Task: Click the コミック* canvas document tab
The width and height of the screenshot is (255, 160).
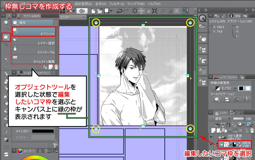Action: pyautogui.click(x=72, y=17)
